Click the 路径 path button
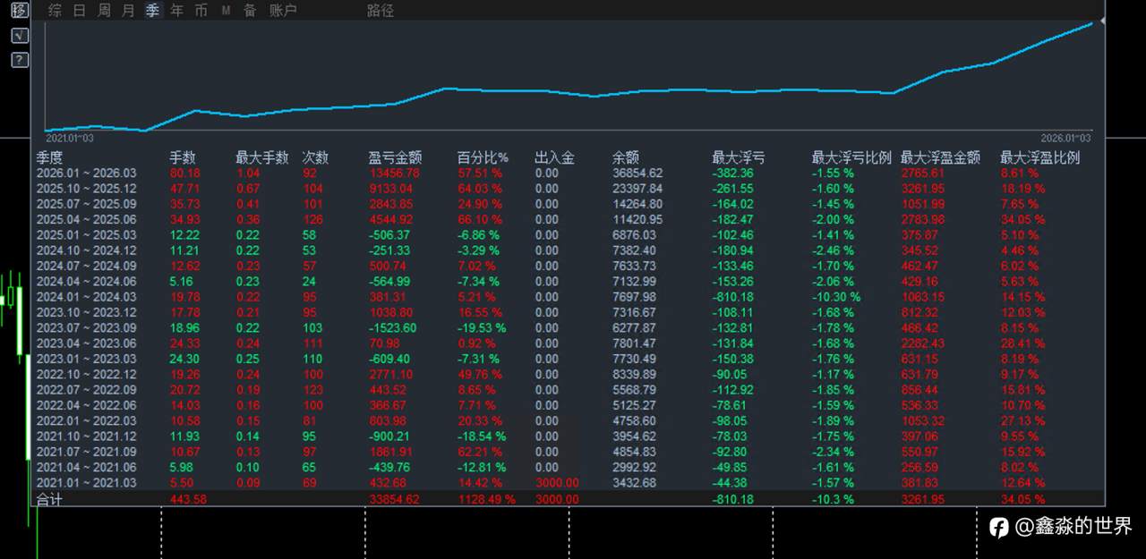This screenshot has height=559, width=1146. pyautogui.click(x=380, y=11)
